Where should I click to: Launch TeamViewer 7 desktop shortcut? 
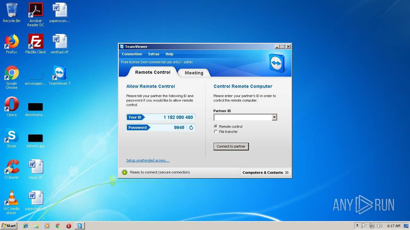tap(60, 75)
